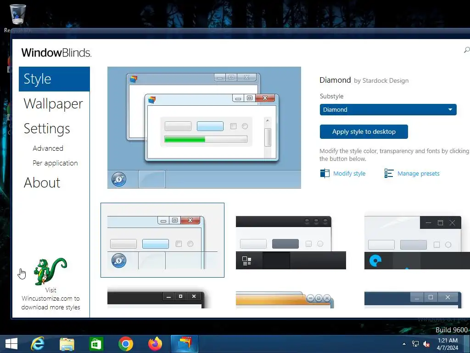Launch Google Chrome from taskbar
This screenshot has height=353, width=470.
(x=126, y=344)
